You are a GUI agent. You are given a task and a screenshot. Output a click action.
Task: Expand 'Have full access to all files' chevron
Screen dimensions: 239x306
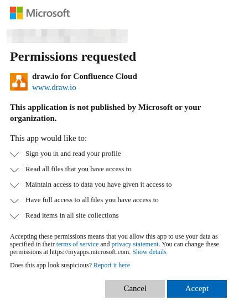pyautogui.click(x=14, y=201)
